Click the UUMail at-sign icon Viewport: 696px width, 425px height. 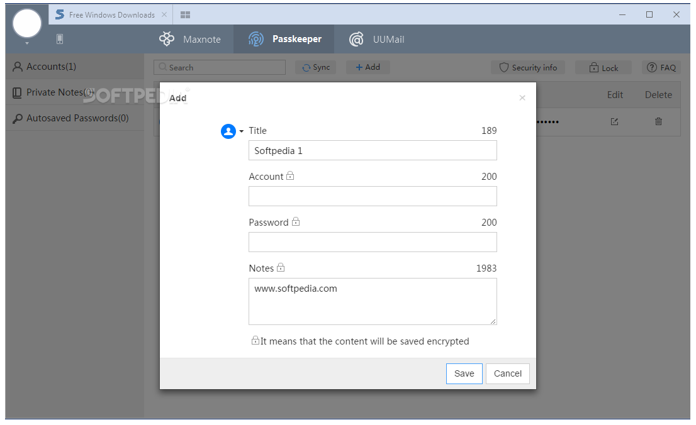(x=356, y=39)
